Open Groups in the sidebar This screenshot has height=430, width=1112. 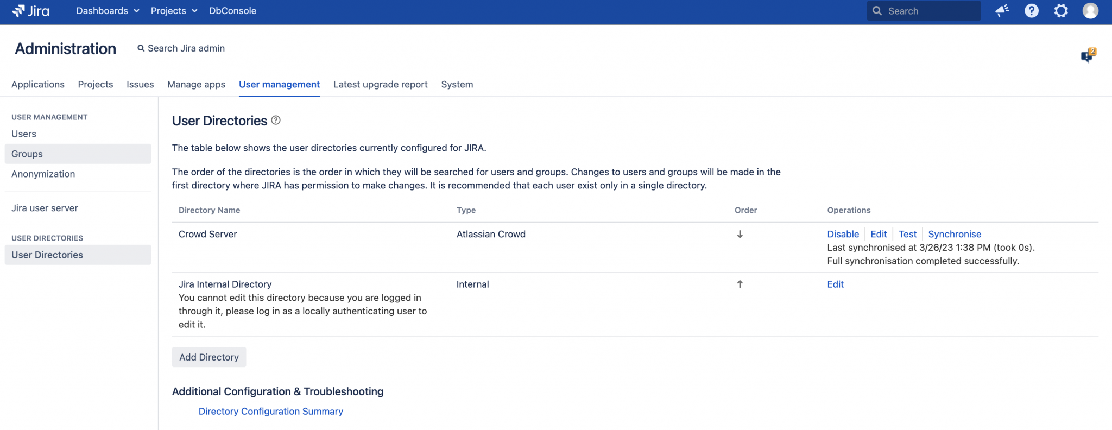tap(78, 154)
